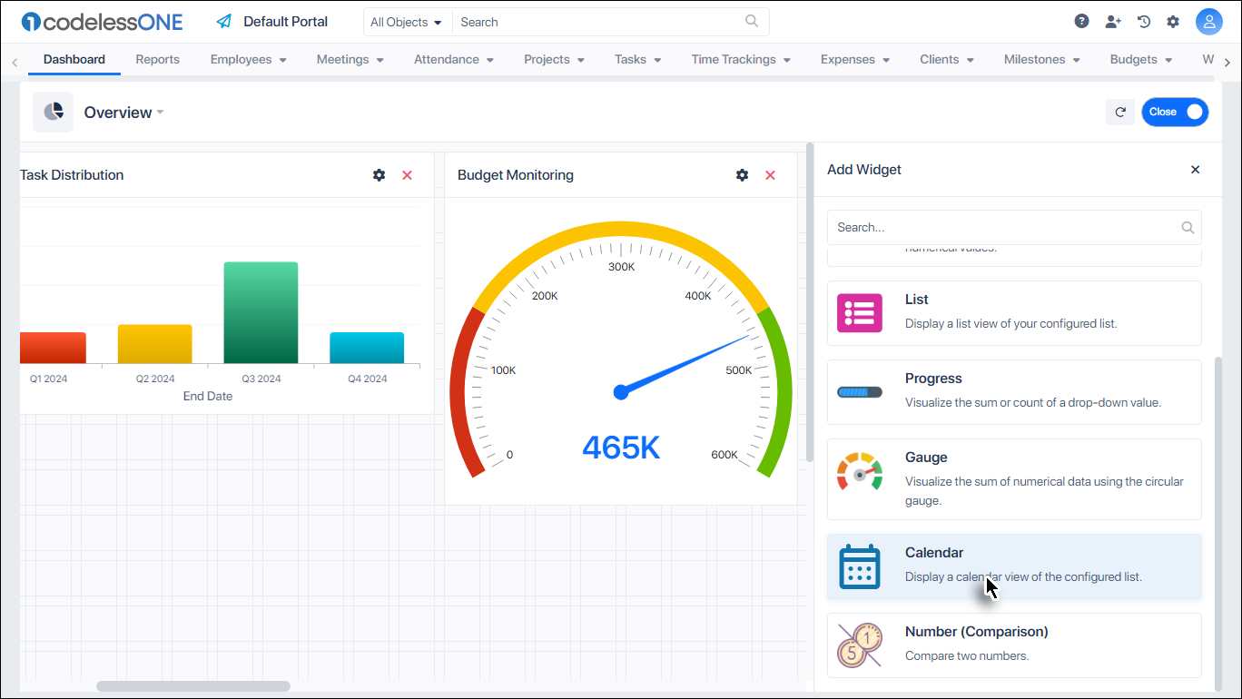Open settings for the Task Distribution widget

point(379,174)
